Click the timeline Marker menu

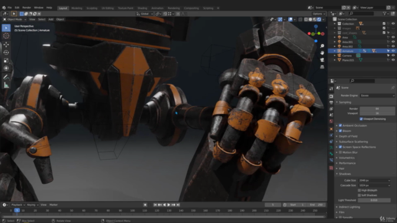[54, 205]
